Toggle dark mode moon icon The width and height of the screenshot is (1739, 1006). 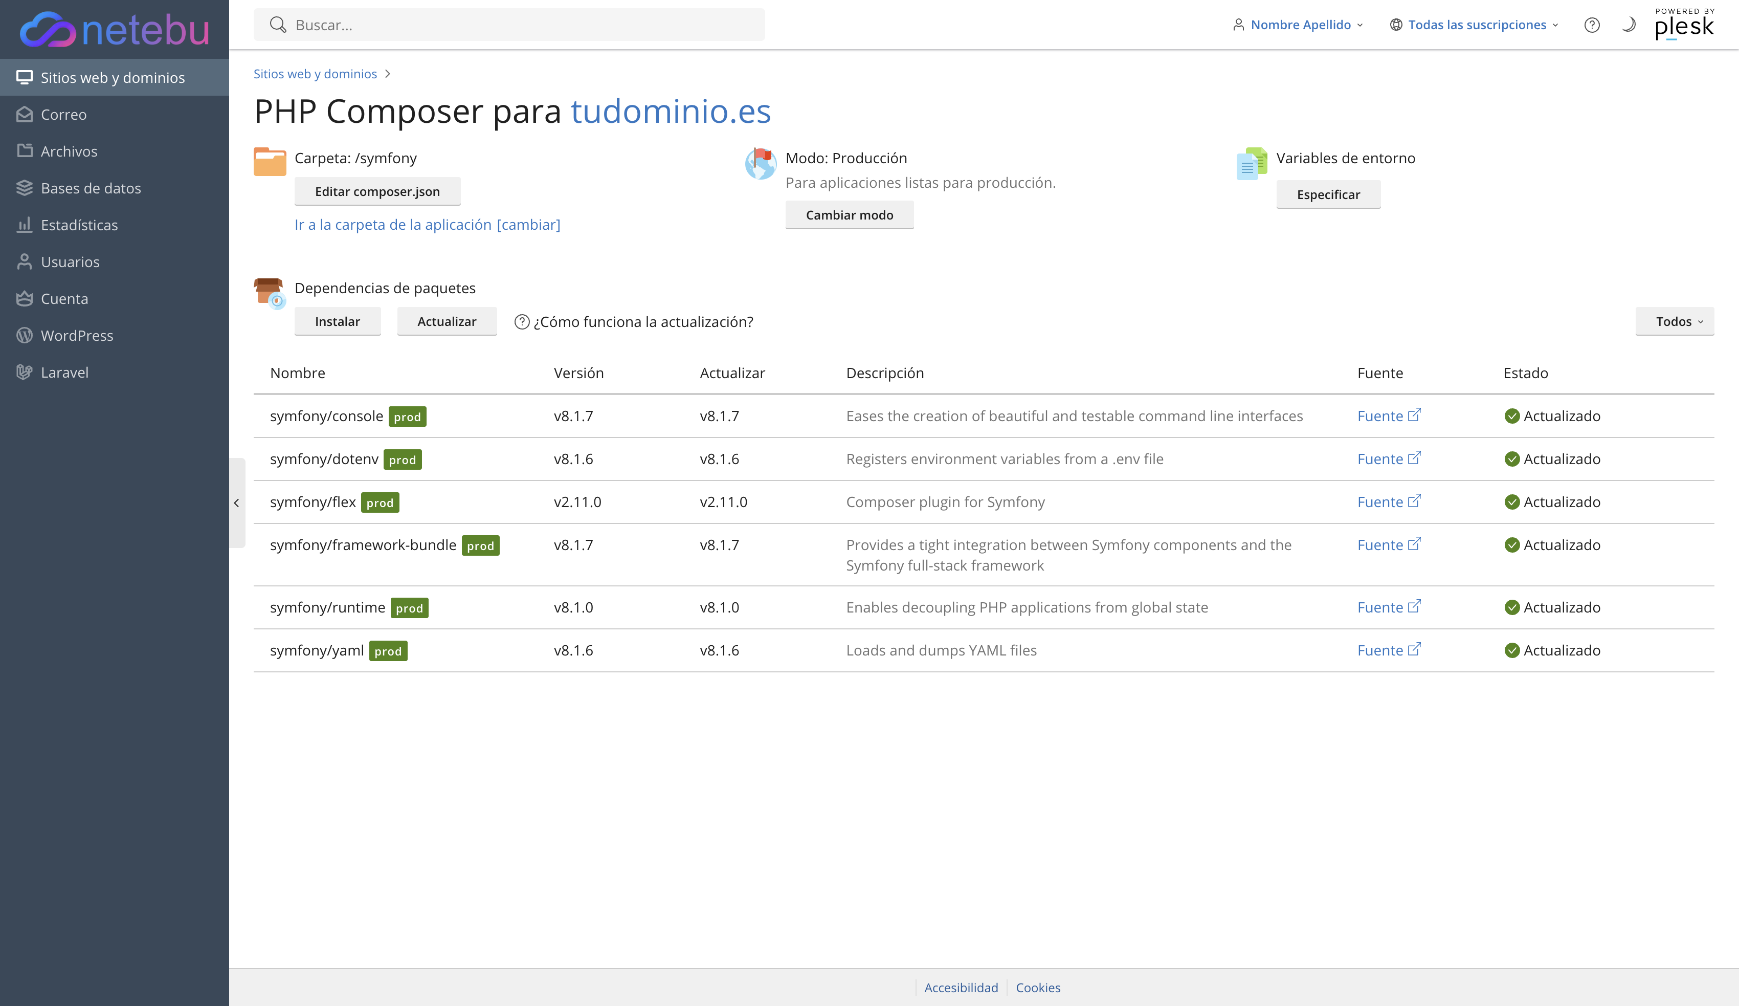tap(1629, 25)
